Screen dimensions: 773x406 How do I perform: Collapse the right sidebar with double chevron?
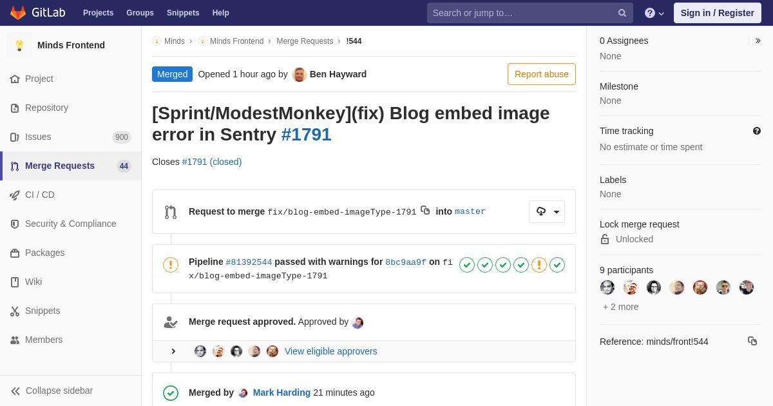pos(758,41)
